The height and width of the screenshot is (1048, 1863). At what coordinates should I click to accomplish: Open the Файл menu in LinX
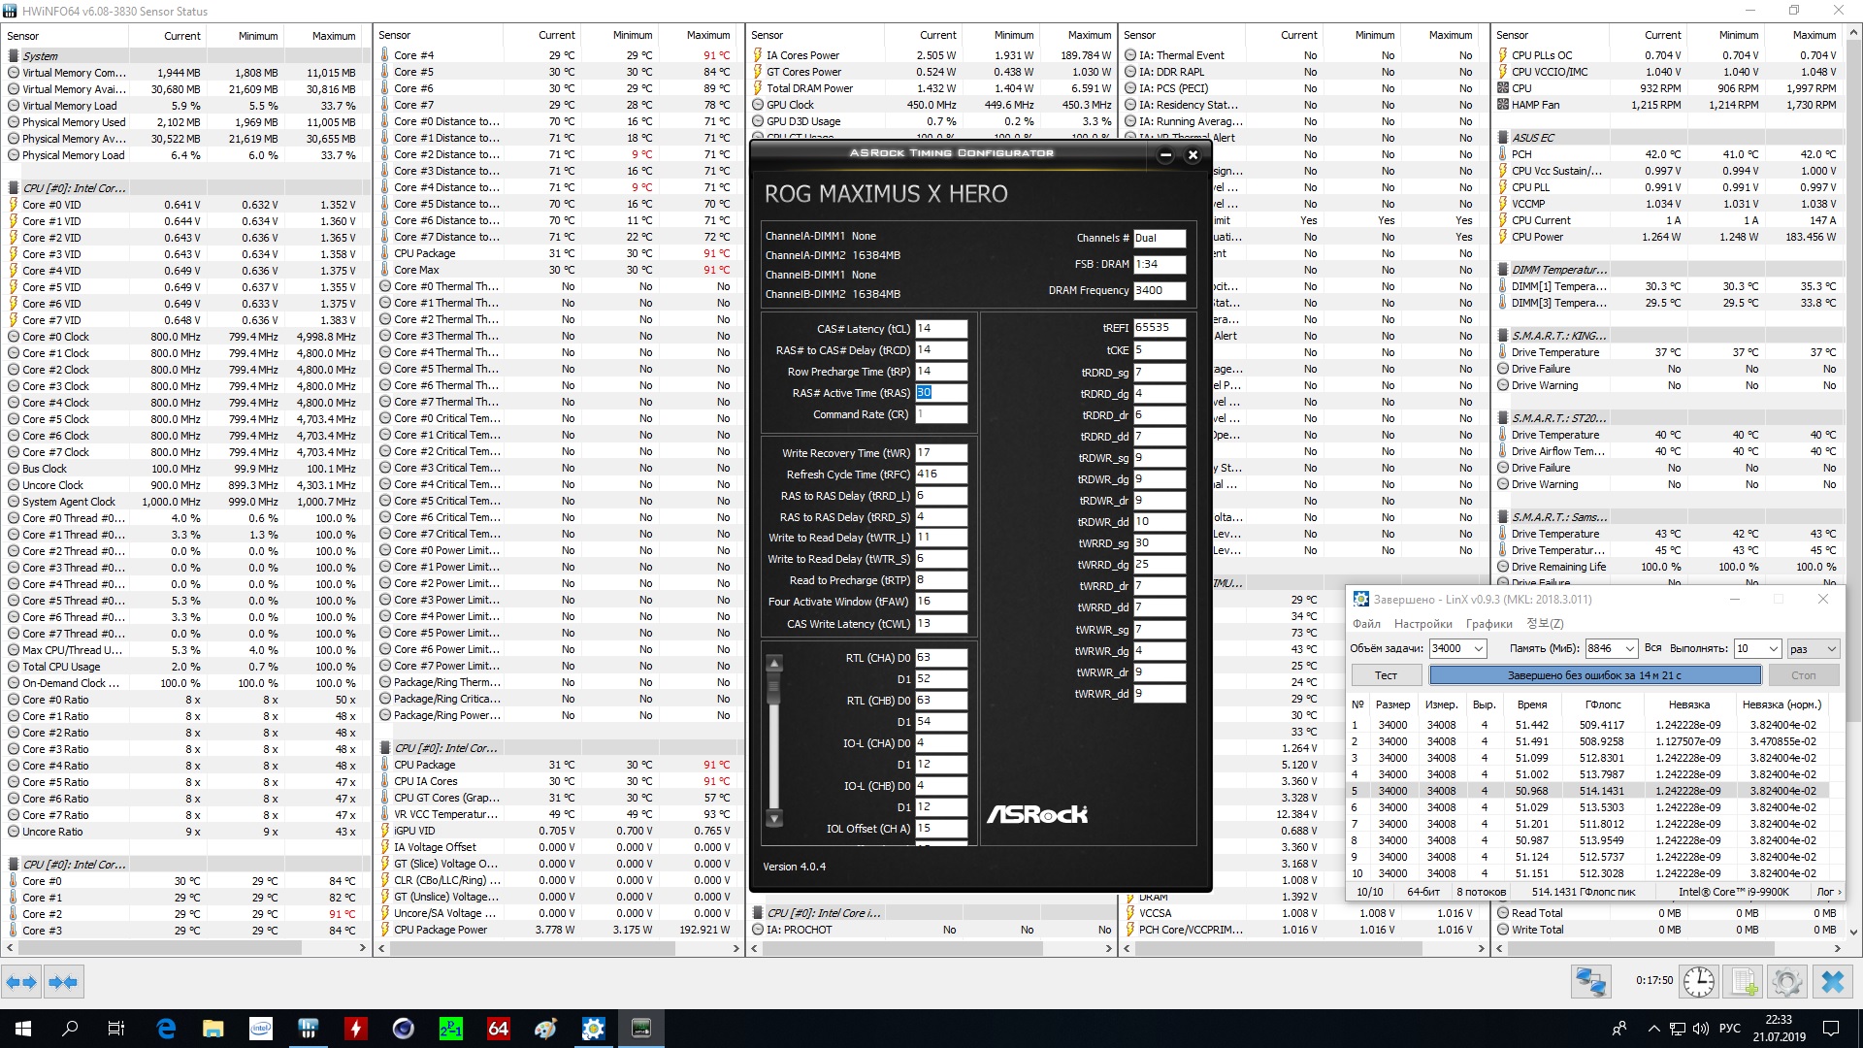1366,624
